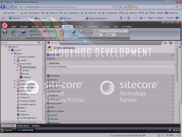Open the PROD - Update favorite
The width and height of the screenshot is (182, 137).
point(155,13)
